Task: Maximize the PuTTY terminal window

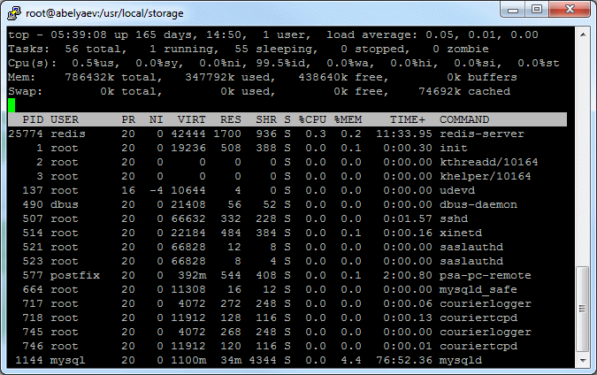Action: [x=537, y=10]
